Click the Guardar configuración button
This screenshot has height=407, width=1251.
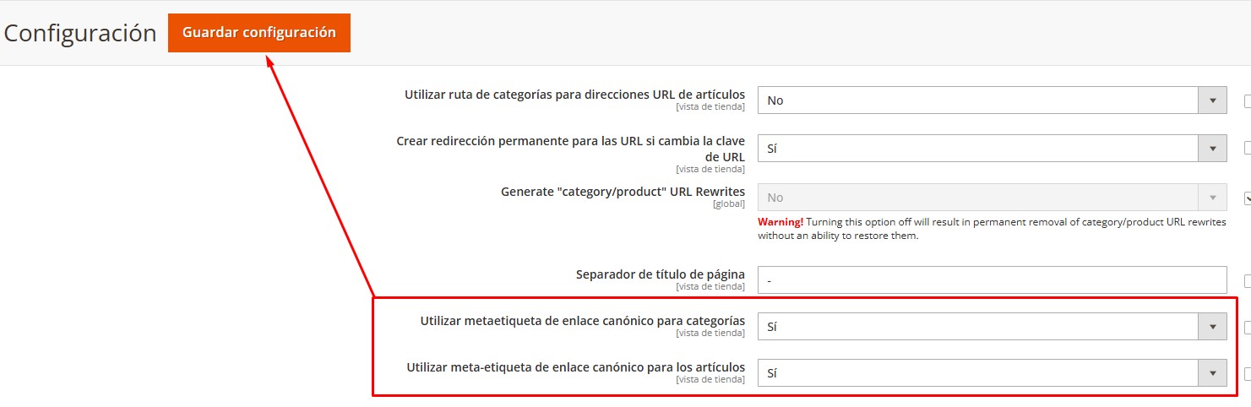(x=258, y=33)
